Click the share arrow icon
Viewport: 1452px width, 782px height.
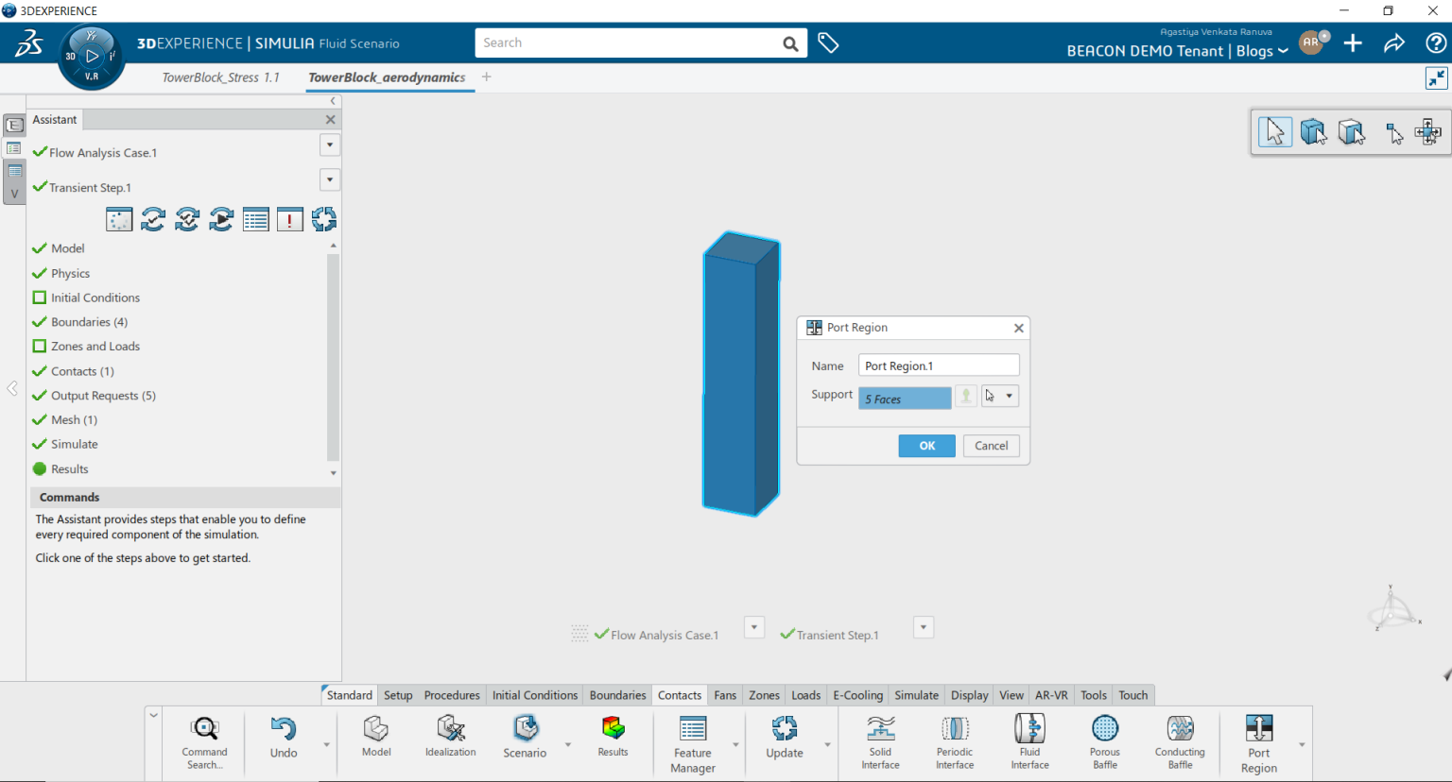[x=1394, y=43]
